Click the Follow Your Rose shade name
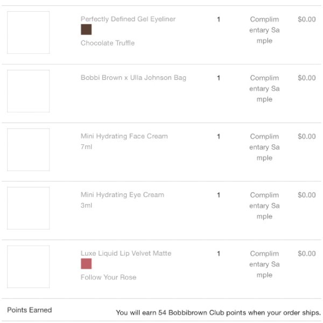Screen dimensions: 323x323 point(108,277)
